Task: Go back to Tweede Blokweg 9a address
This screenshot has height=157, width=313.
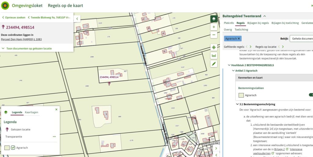Action: pyautogui.click(x=49, y=17)
